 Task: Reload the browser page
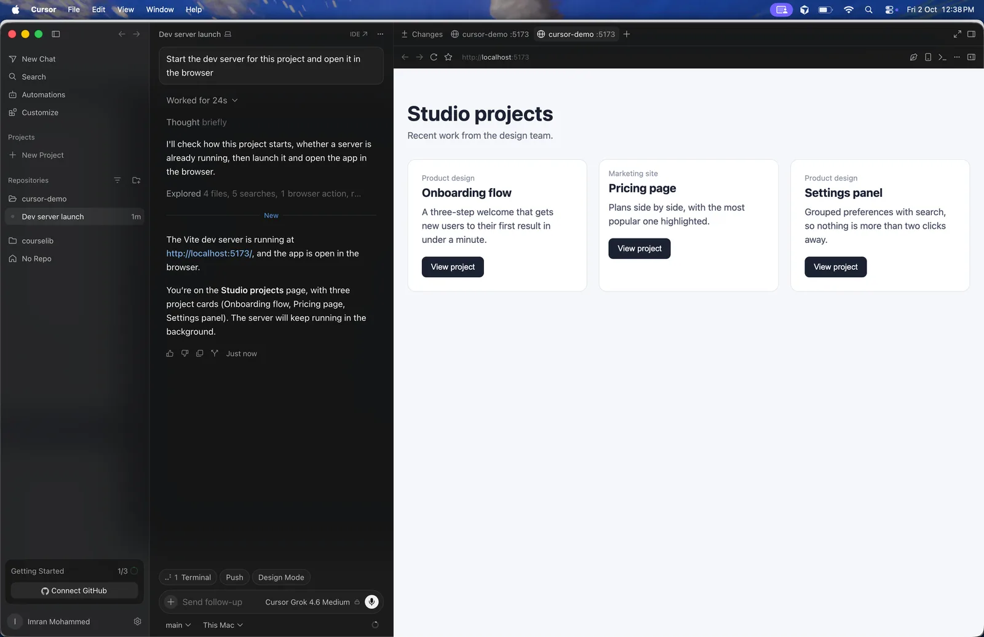(434, 57)
